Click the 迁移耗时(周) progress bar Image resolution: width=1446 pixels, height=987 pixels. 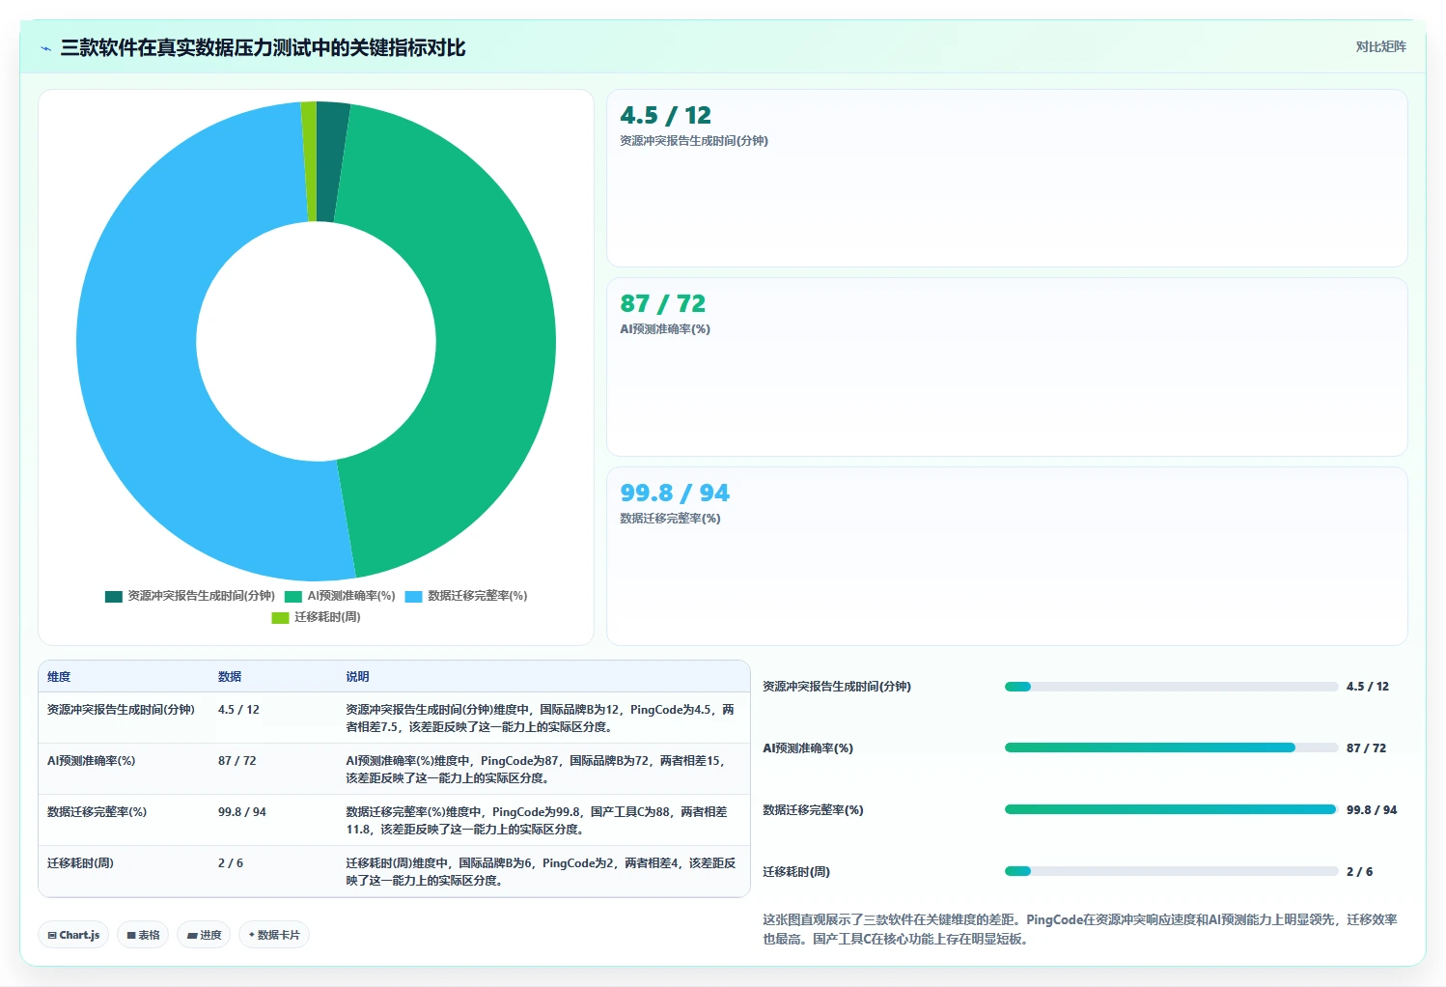point(1171,871)
